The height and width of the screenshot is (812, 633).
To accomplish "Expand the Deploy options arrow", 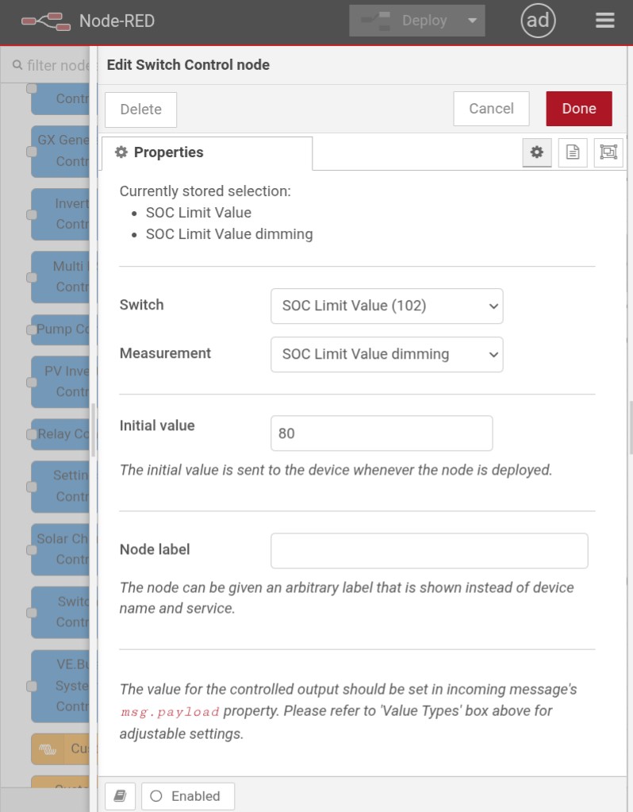I will 474,21.
